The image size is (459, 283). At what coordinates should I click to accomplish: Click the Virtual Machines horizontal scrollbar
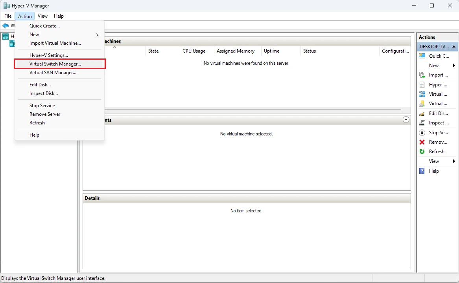pos(253,110)
